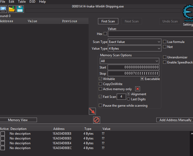Expand the memory region All dropdown
This screenshot has height=156, width=193.
tap(130, 61)
